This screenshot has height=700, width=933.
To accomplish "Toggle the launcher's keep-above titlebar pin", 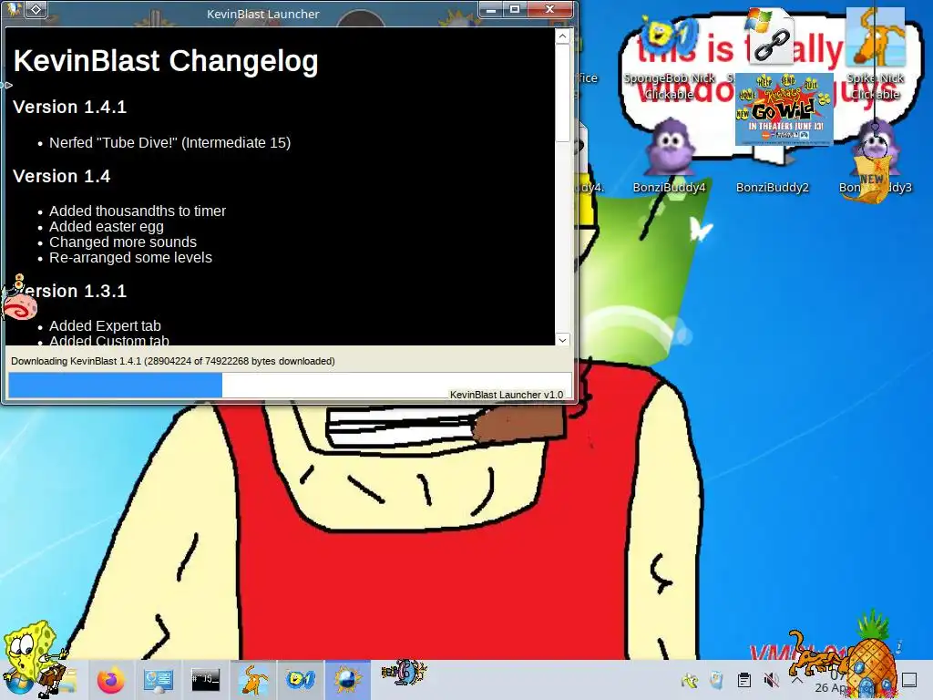I will coord(36,9).
